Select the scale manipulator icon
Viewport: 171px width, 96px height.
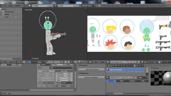(x=35, y=62)
